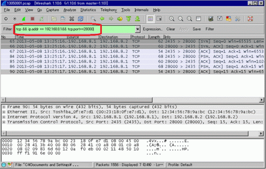Expand Internet Protocol Version 4 node
266x169 pixels.
(x=4, y=117)
